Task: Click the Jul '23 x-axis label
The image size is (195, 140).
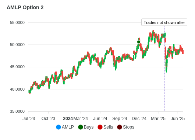Action: point(29,119)
